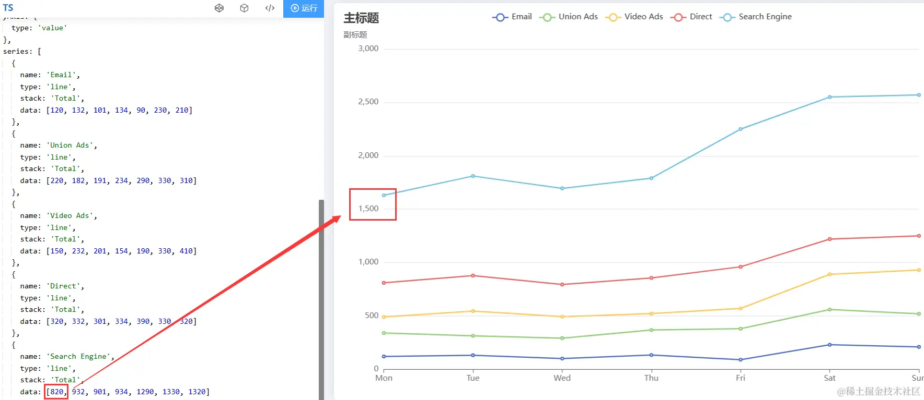Viewport: 924px width, 400px height.
Task: Click the Email data array line
Action: pyautogui.click(x=106, y=110)
